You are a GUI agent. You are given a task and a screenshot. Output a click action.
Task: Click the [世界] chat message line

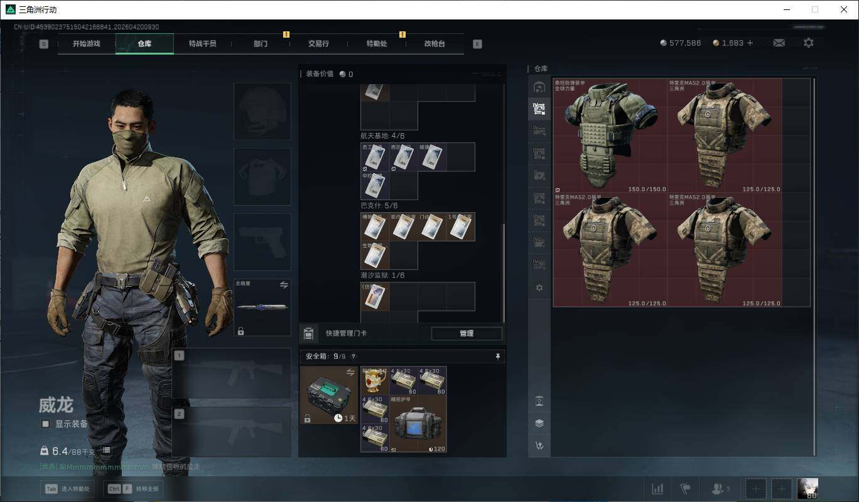[120, 467]
